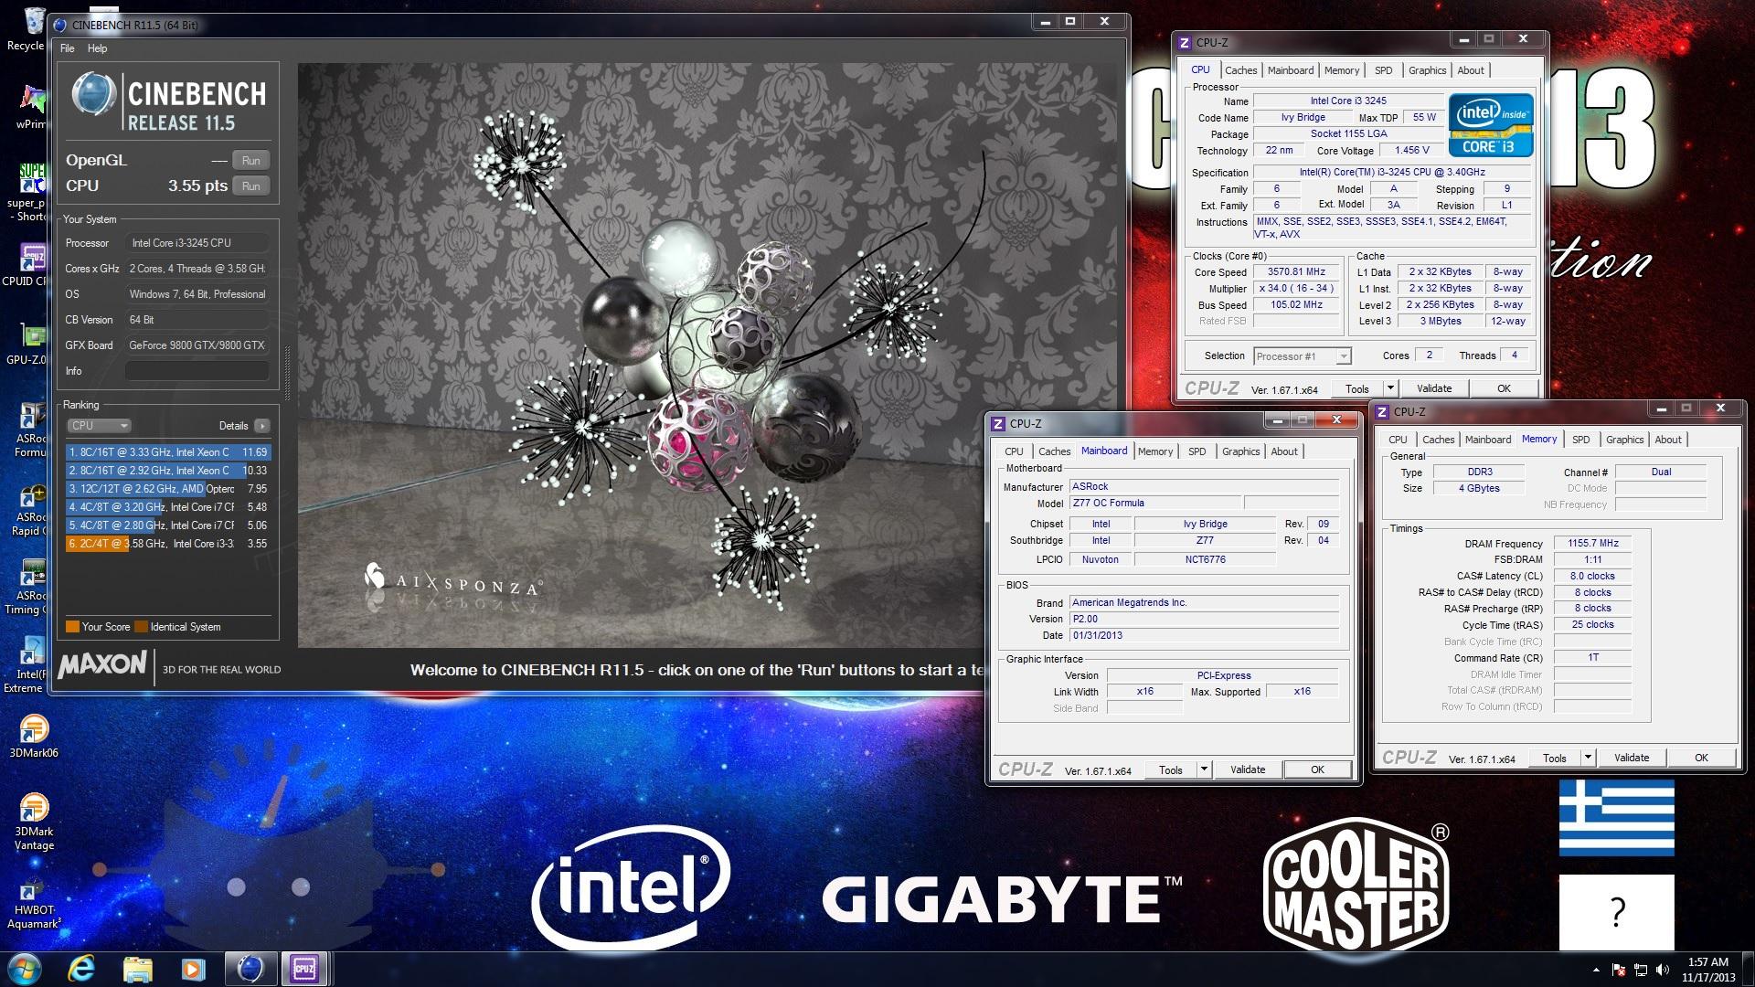This screenshot has width=1755, height=987.
Task: Run the CPU benchmark in Cinebench
Action: (250, 186)
